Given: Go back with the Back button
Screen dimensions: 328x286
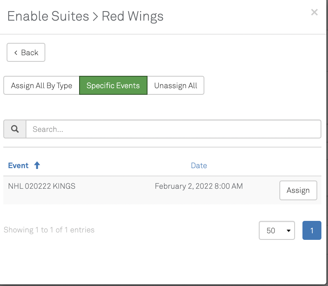Looking at the screenshot, I should [26, 53].
